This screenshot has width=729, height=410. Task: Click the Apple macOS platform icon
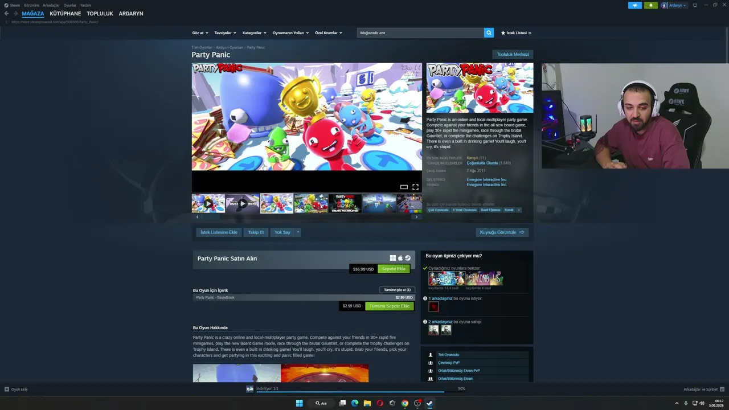400,258
